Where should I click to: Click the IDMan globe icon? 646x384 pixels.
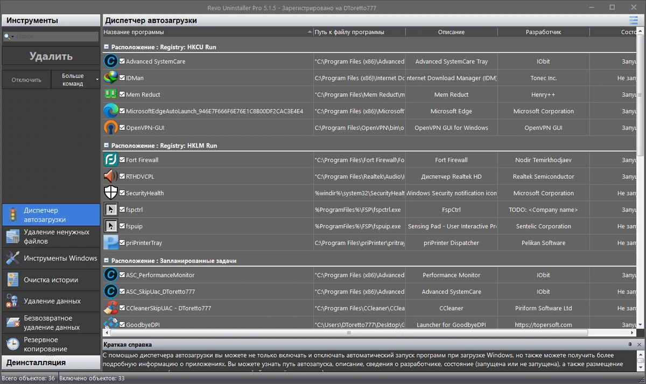click(110, 78)
